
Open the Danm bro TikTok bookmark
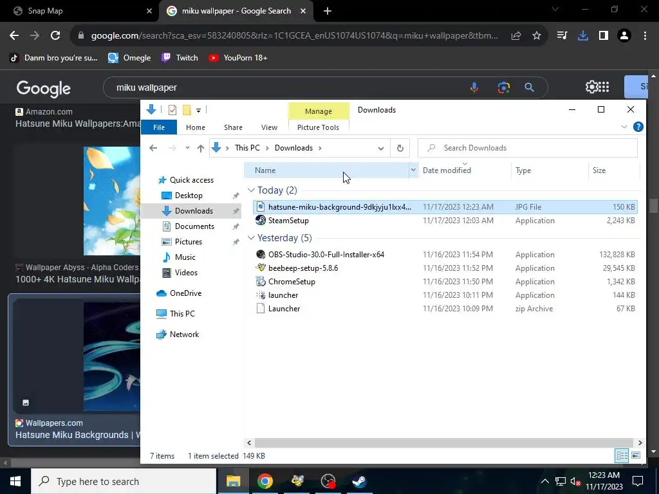click(x=54, y=58)
